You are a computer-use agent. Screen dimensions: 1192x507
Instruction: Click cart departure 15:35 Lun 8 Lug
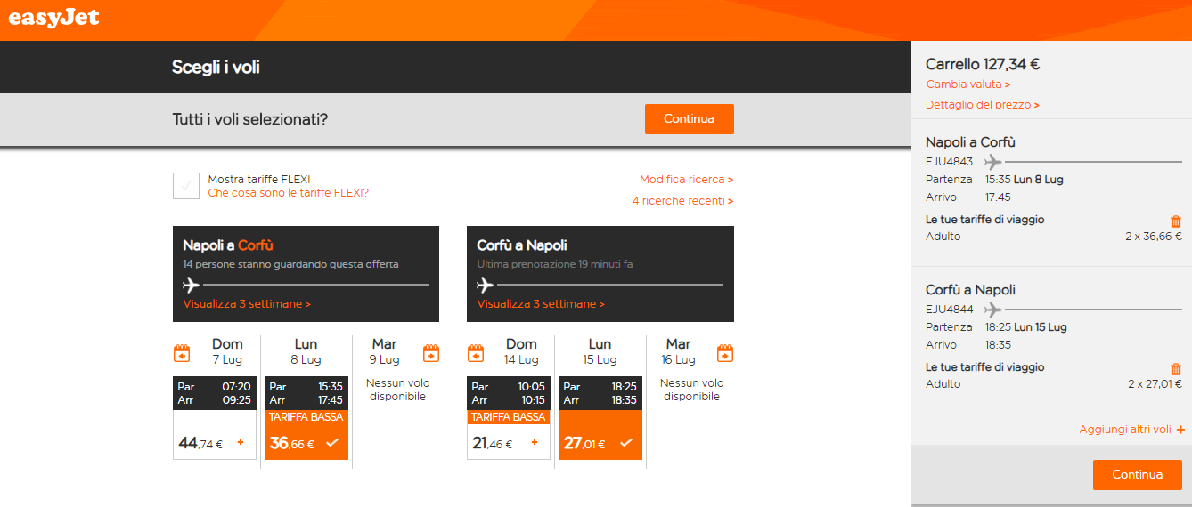point(1024,180)
